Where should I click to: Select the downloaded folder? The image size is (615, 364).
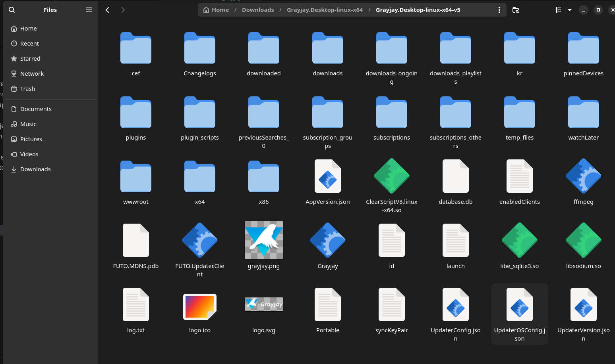(x=264, y=48)
